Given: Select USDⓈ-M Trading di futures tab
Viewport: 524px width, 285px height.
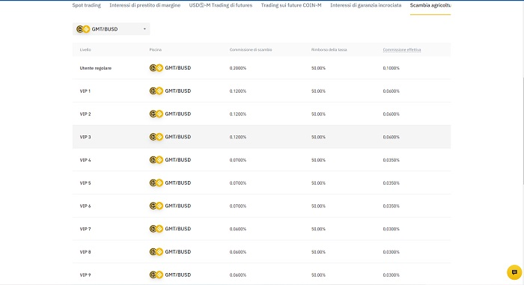Looking at the screenshot, I should click(x=221, y=5).
